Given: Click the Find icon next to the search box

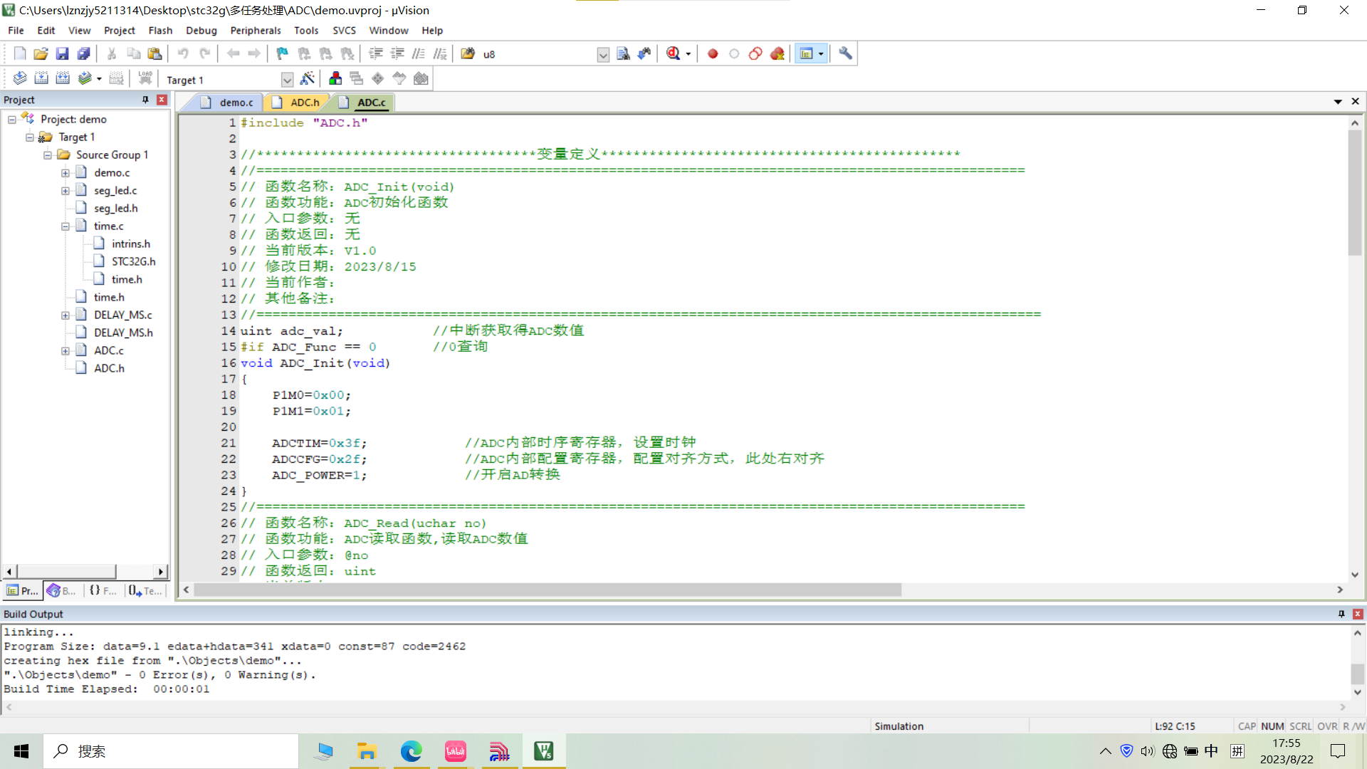Looking at the screenshot, I should (623, 53).
